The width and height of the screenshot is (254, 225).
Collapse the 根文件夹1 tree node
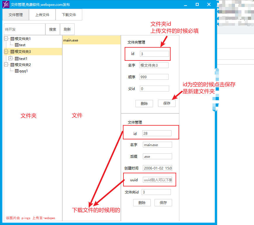[6, 39]
